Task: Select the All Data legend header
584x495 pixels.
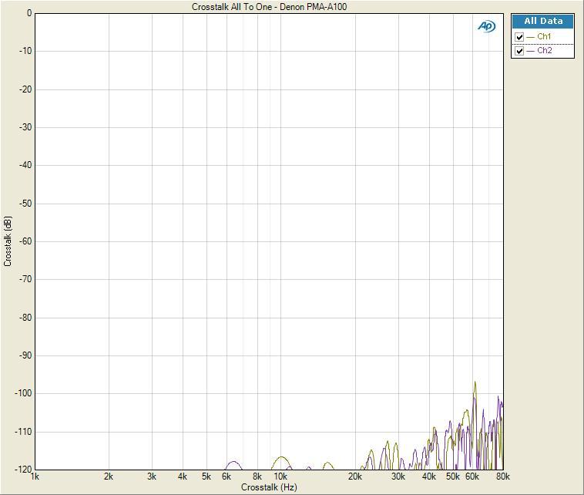Action: coord(543,22)
